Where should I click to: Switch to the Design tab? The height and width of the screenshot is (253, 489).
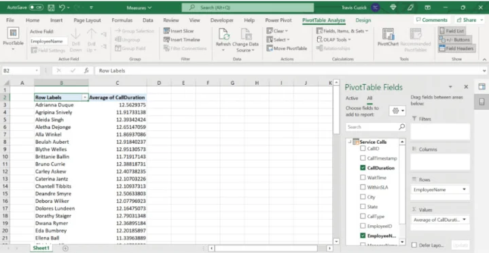pyautogui.click(x=363, y=20)
